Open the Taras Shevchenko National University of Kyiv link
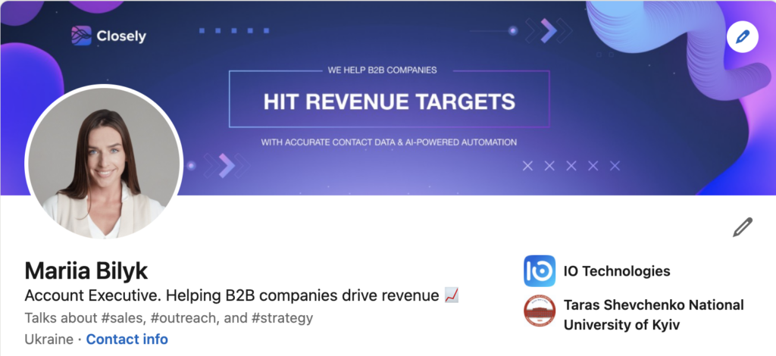 pyautogui.click(x=653, y=314)
